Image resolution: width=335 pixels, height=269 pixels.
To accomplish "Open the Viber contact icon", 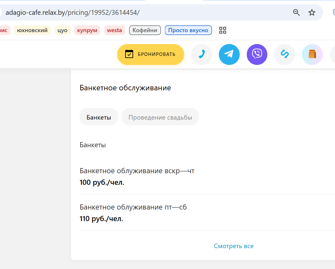I will tap(257, 54).
